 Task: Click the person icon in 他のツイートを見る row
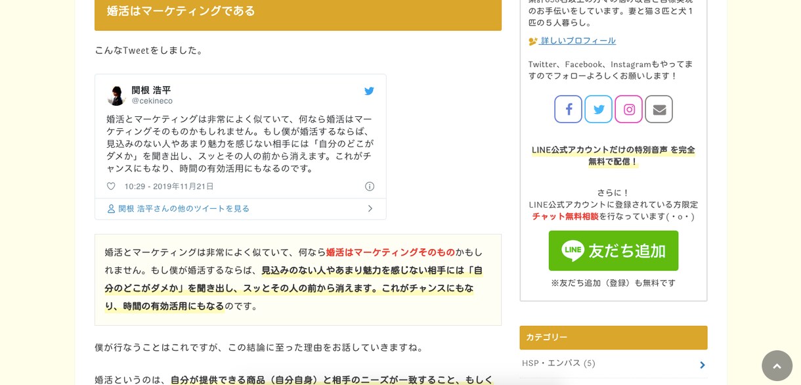[111, 209]
